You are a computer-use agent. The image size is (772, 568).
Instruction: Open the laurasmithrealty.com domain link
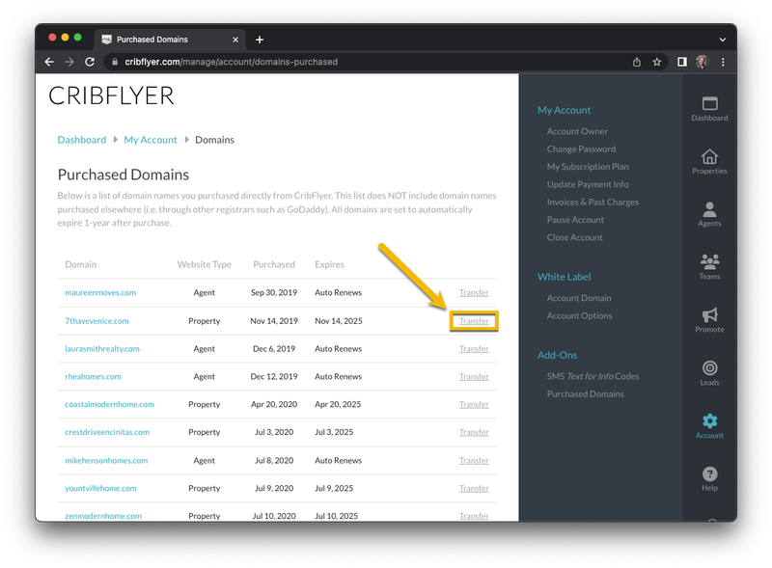point(102,349)
